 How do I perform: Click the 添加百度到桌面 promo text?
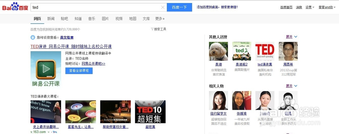click(x=217, y=7)
